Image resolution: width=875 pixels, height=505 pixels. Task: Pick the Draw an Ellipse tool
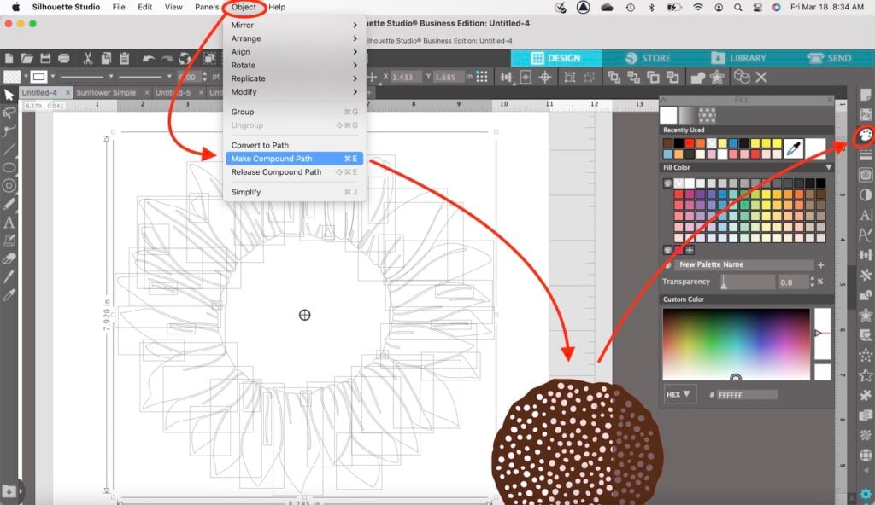point(9,168)
